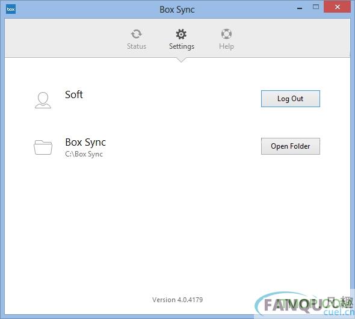Log out of the Soft account

[x=291, y=99]
